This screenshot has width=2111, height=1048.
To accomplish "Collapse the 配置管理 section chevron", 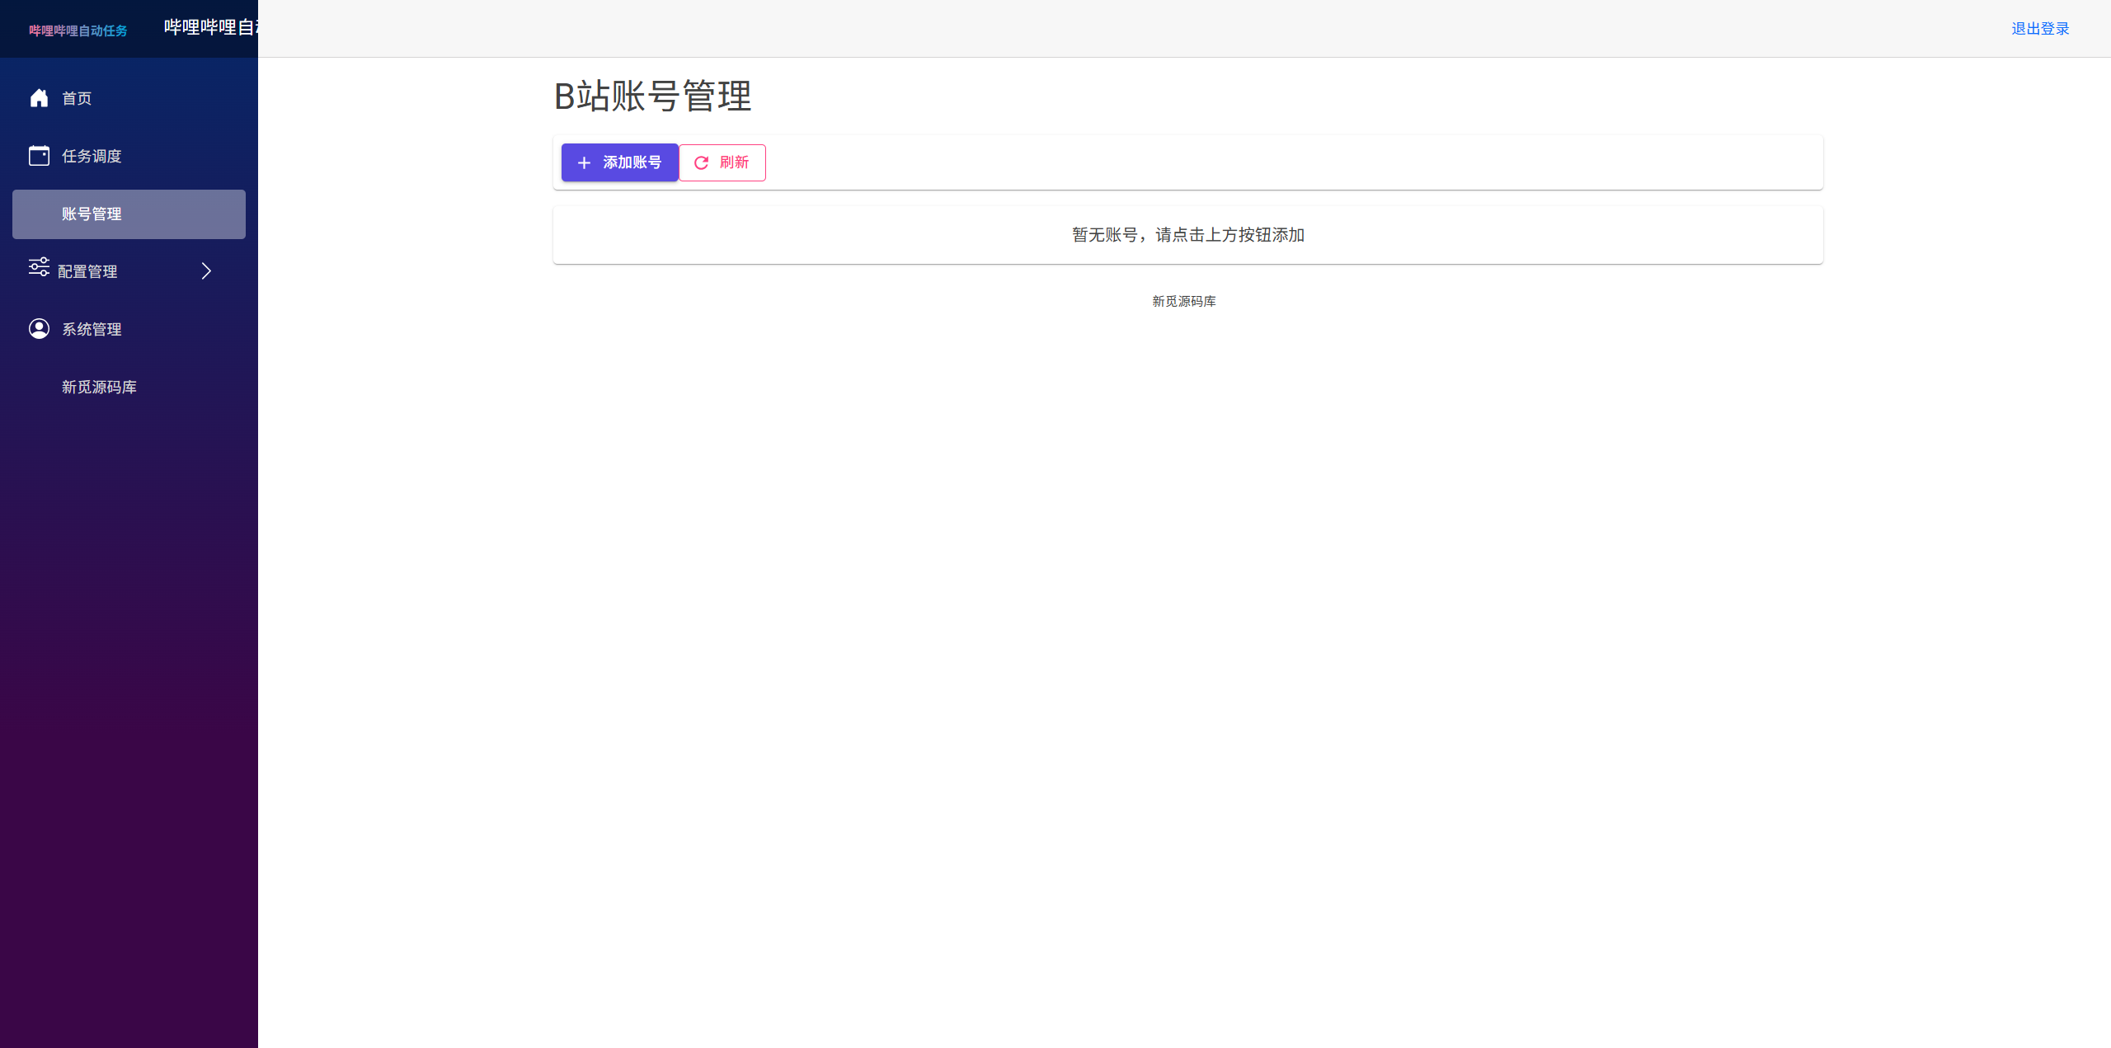I will pyautogui.click(x=205, y=270).
